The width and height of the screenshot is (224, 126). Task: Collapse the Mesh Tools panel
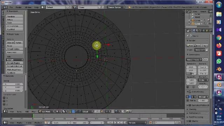[7, 34]
